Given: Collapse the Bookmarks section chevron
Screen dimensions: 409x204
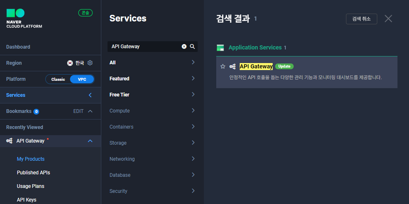Looking at the screenshot, I should (90, 111).
